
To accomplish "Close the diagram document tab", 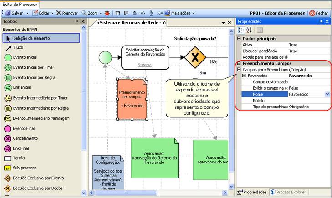I will click(x=230, y=23).
